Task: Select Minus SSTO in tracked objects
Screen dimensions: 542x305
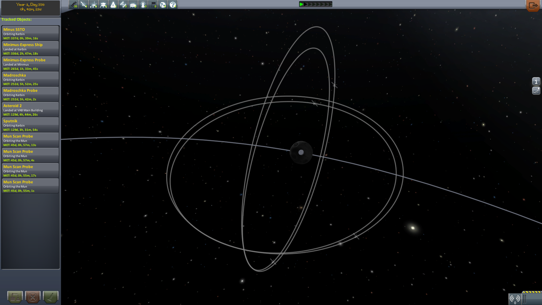Action: tap(30, 33)
